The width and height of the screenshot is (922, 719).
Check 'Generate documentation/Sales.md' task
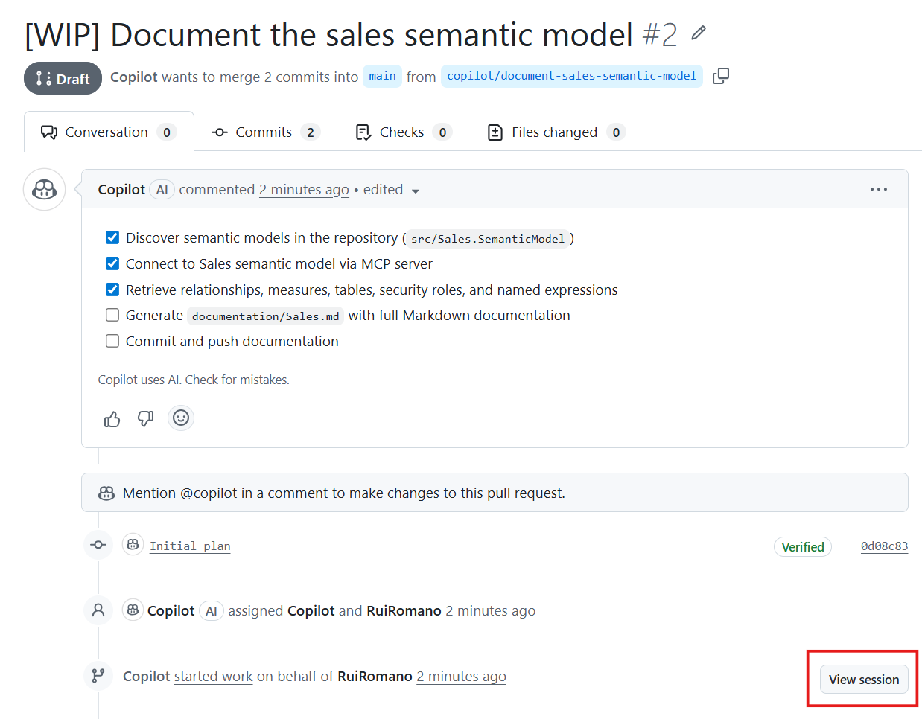(112, 315)
